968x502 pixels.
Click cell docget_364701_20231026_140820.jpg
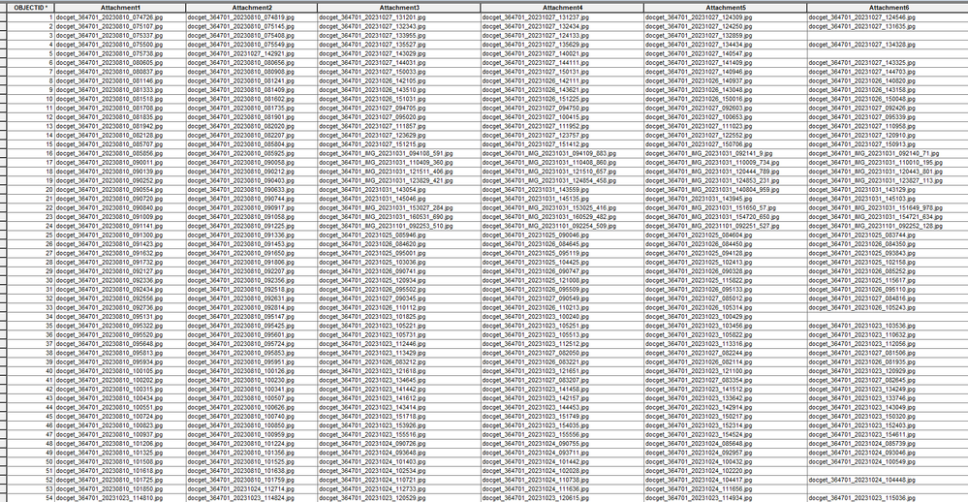tap(888, 80)
